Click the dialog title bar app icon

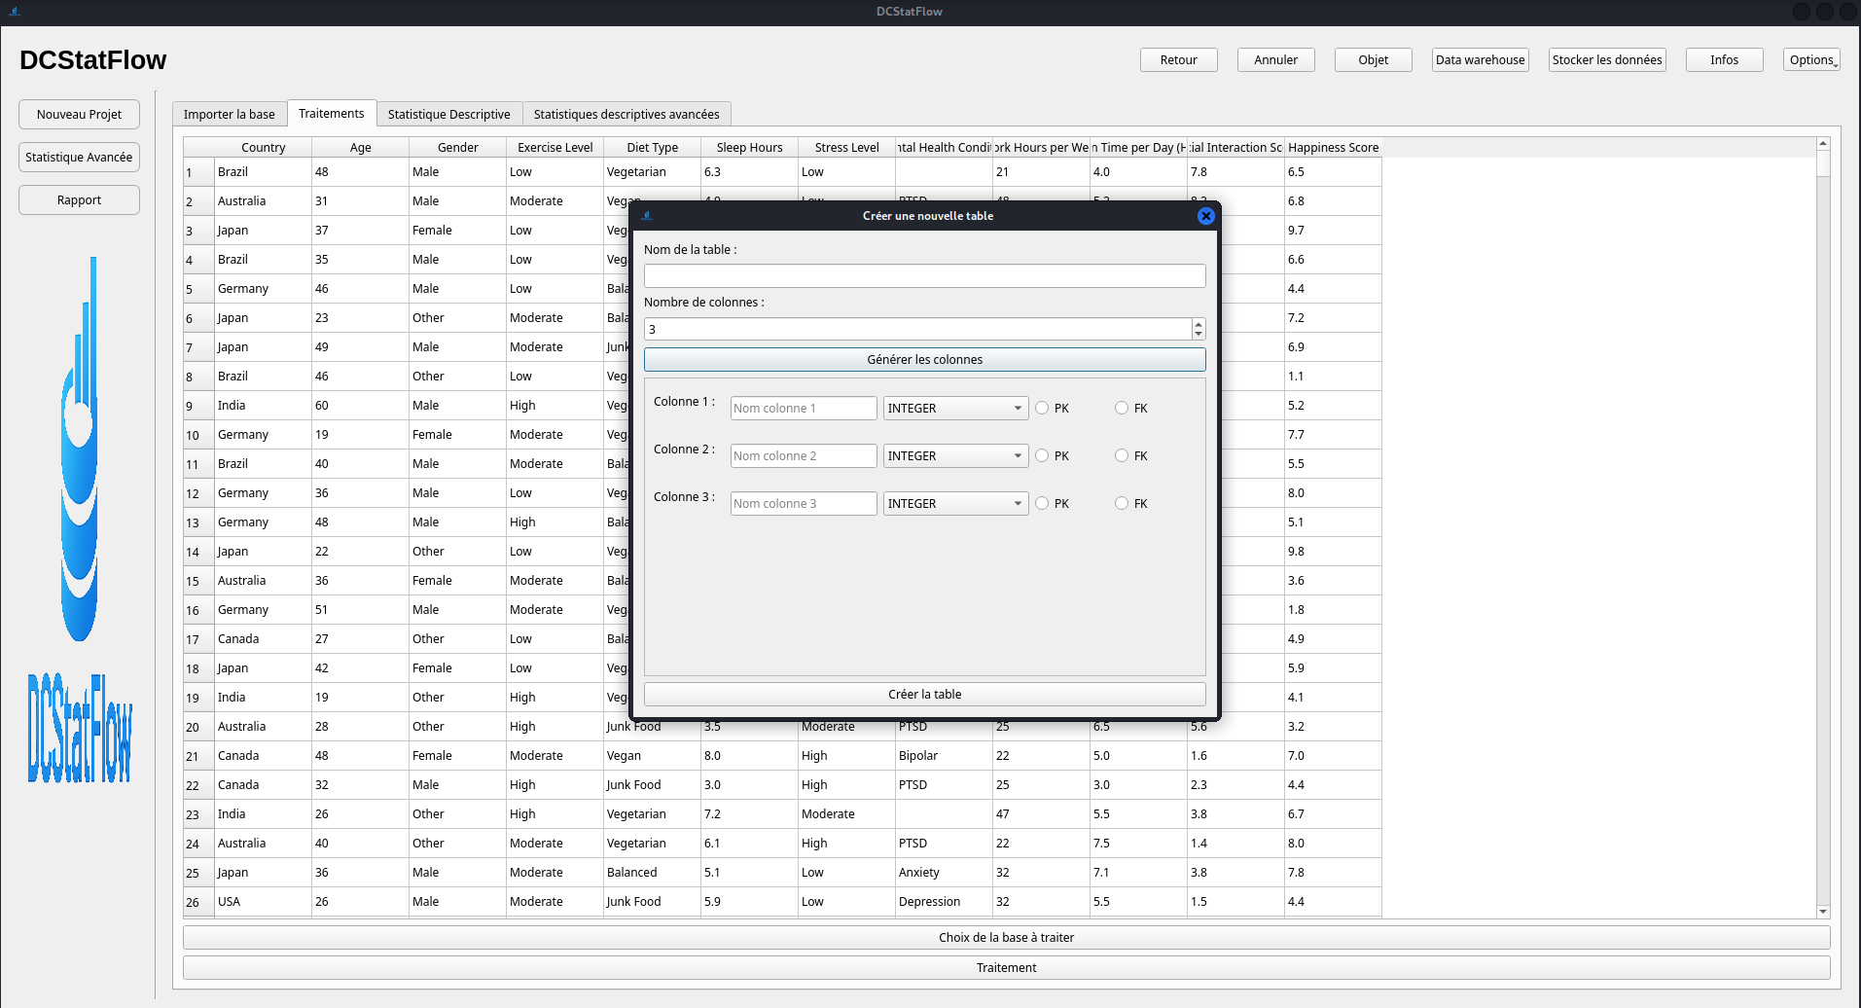pos(647,216)
